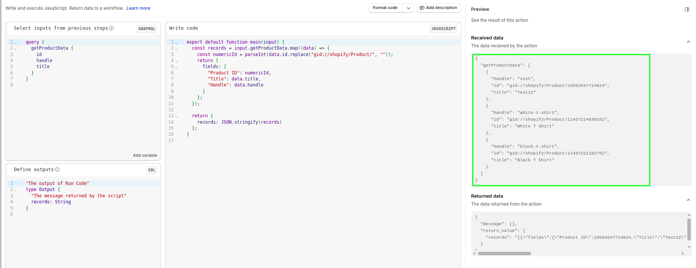Click the SDL badge on outputs panel
Viewport: 696px width, 268px height.
[x=151, y=170]
